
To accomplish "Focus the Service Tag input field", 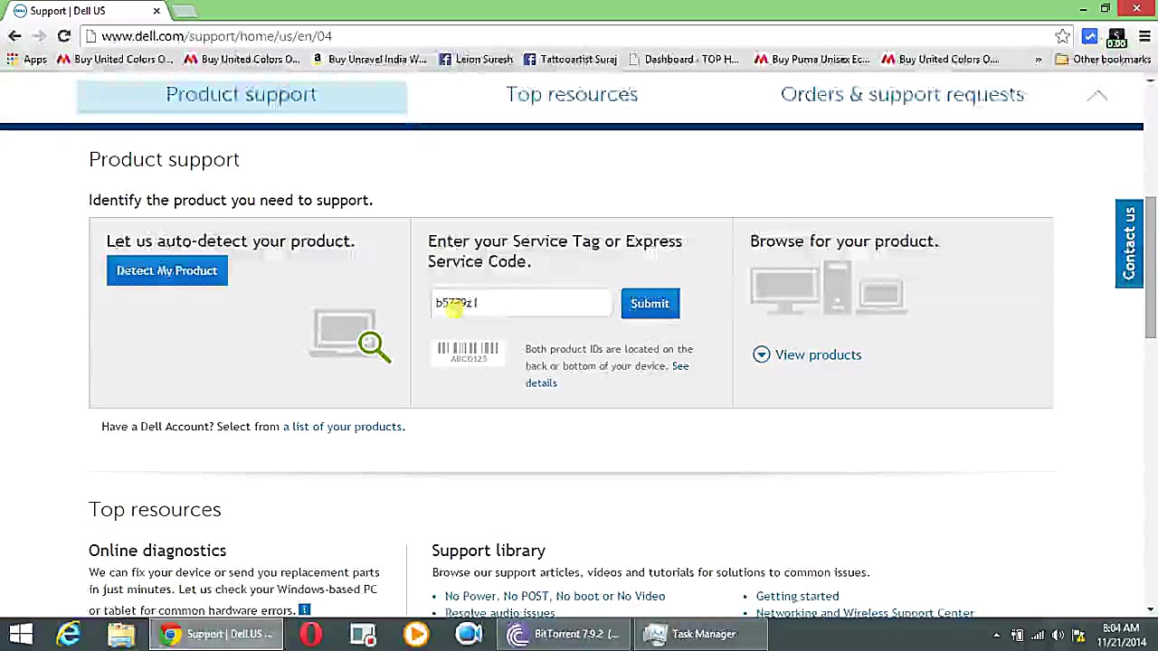I will pyautogui.click(x=520, y=303).
